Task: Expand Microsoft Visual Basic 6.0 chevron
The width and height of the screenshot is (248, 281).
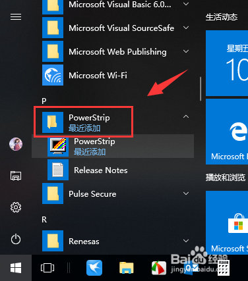Action: 186,4
